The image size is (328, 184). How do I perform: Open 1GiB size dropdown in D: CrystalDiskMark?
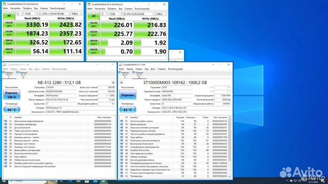click(x=115, y=14)
